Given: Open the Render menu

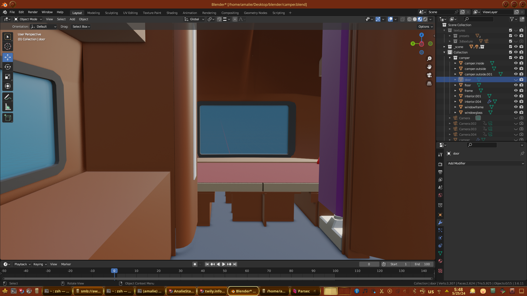Looking at the screenshot, I should pos(33,12).
